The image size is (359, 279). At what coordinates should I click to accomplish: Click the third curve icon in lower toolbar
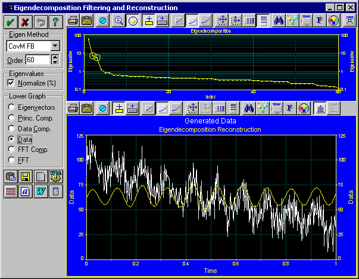pyautogui.click(x=176, y=108)
